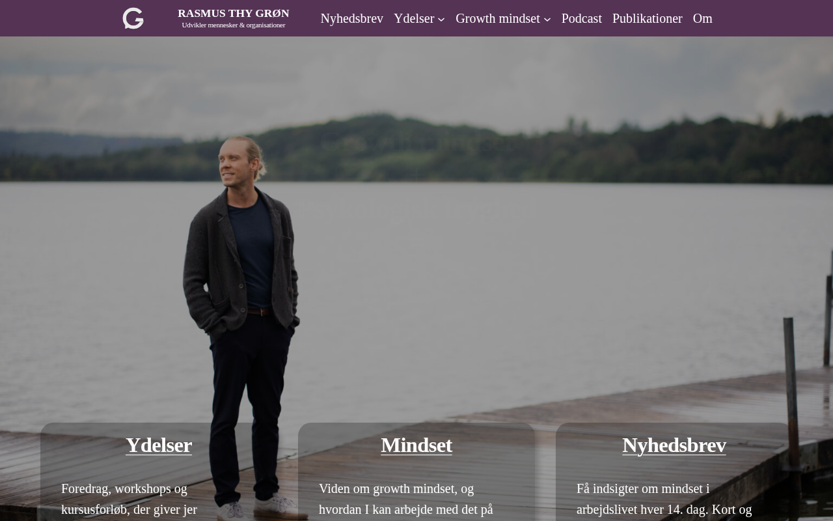
Task: Follow the Ydelser card heading link
Action: [159, 445]
